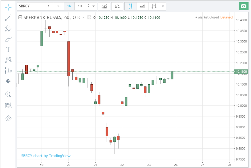Toggle the magnet mode icon
Viewport: 251px width, 168px height.
point(8,118)
